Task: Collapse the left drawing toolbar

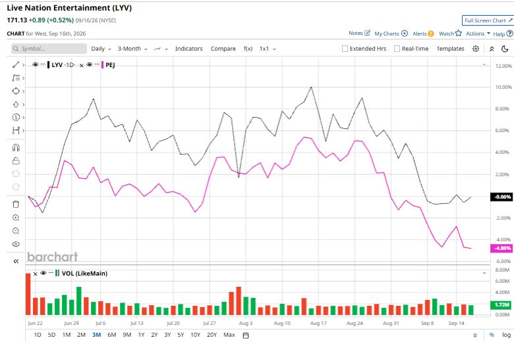Action: pyautogui.click(x=16, y=261)
